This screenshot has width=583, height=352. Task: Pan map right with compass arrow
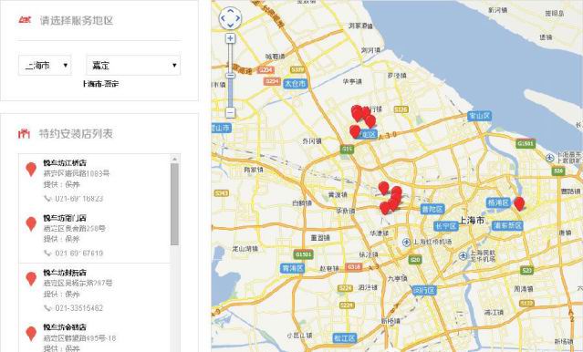click(x=237, y=18)
